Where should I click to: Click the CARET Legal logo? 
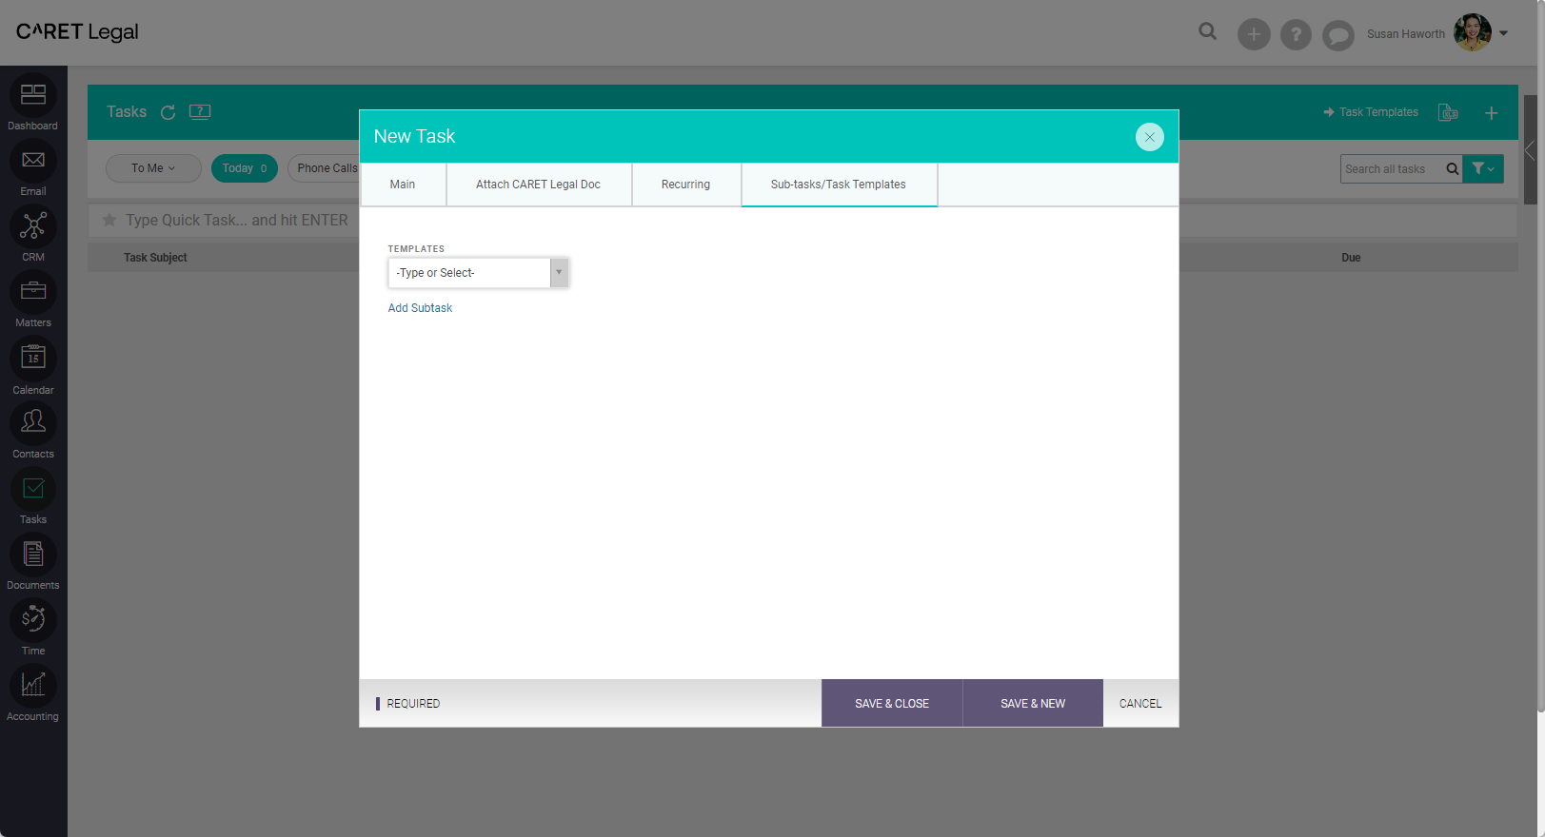(x=77, y=31)
